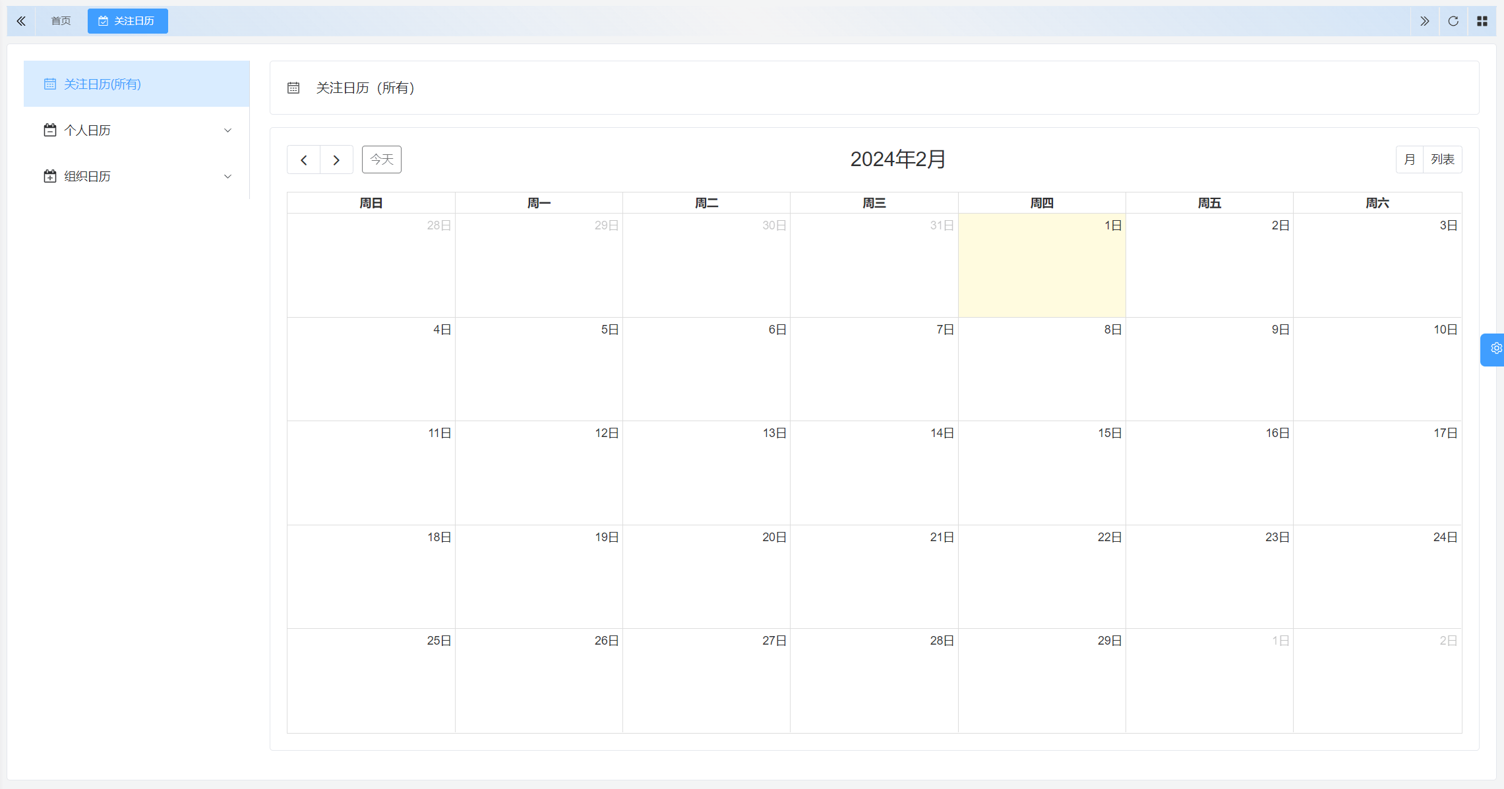Click the 14日 date link

[x=942, y=433]
